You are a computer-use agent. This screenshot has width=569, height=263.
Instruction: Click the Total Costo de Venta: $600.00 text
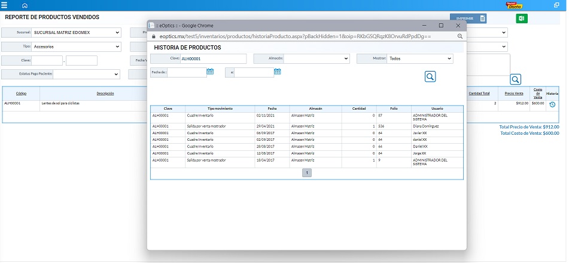click(530, 133)
